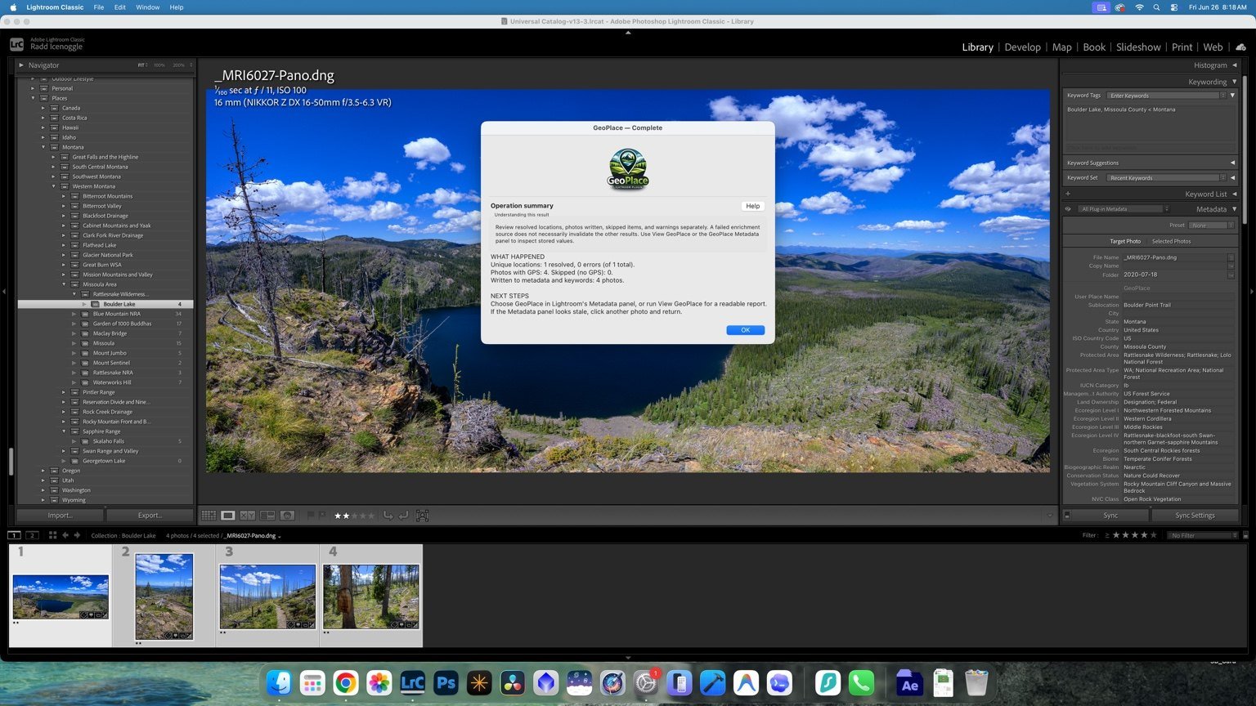Switch to the Map module

[x=1061, y=47]
